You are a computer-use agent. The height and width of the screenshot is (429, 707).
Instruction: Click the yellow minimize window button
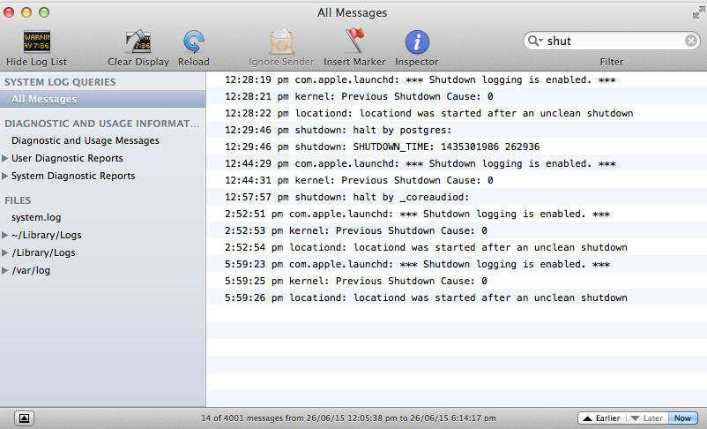pos(26,12)
